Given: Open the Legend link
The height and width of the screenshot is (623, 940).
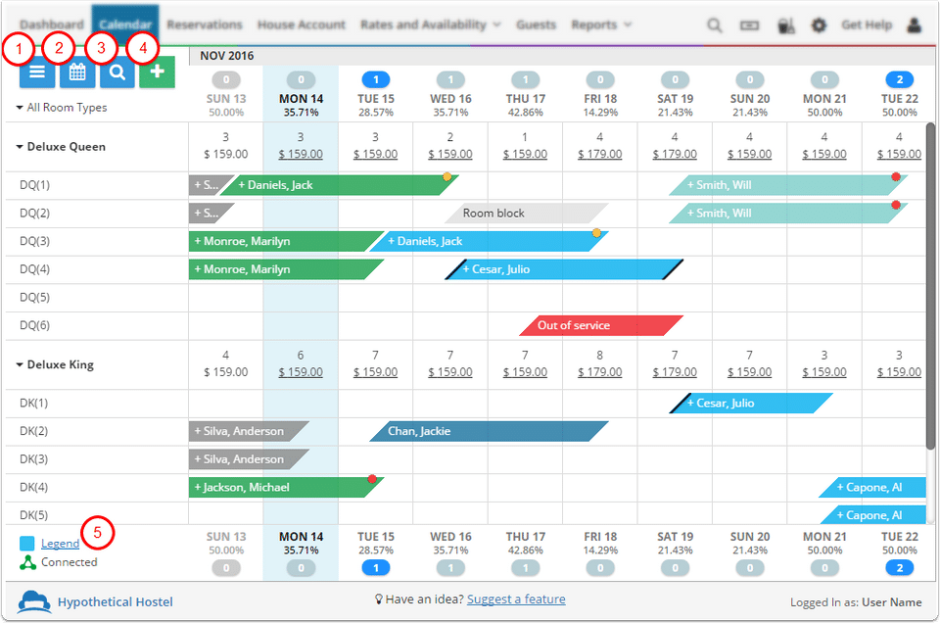Looking at the screenshot, I should [x=60, y=544].
